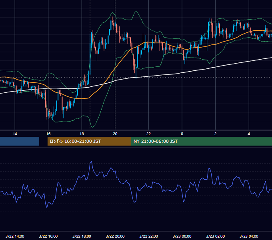The height and width of the screenshot is (240, 272).
Task: Click the 3/22 16:00 date label
Action: point(48,236)
